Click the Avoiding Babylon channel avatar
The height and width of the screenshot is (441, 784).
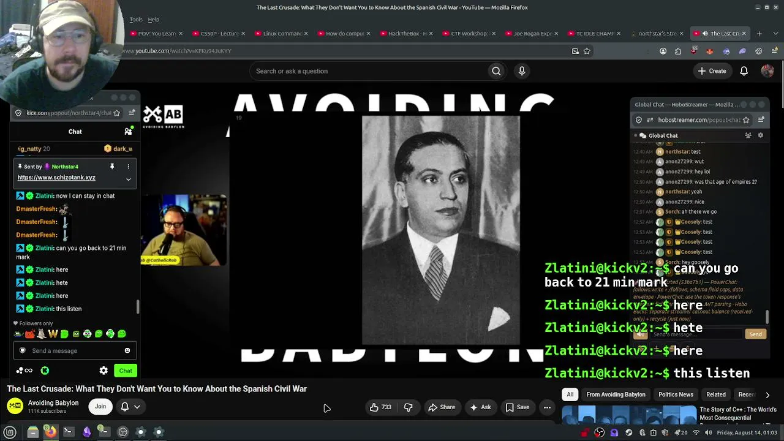pos(15,406)
